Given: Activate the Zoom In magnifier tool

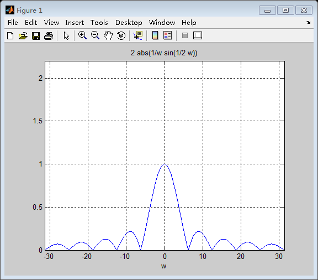Looking at the screenshot, I should (83, 35).
